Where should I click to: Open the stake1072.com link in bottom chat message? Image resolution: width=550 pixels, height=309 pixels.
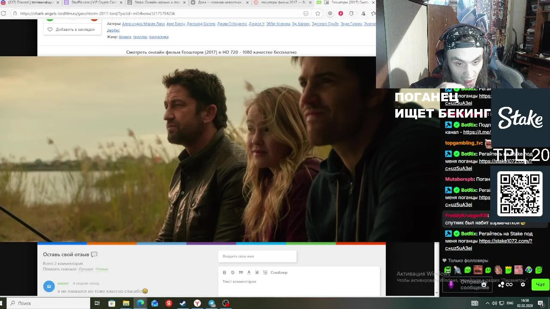click(489, 245)
